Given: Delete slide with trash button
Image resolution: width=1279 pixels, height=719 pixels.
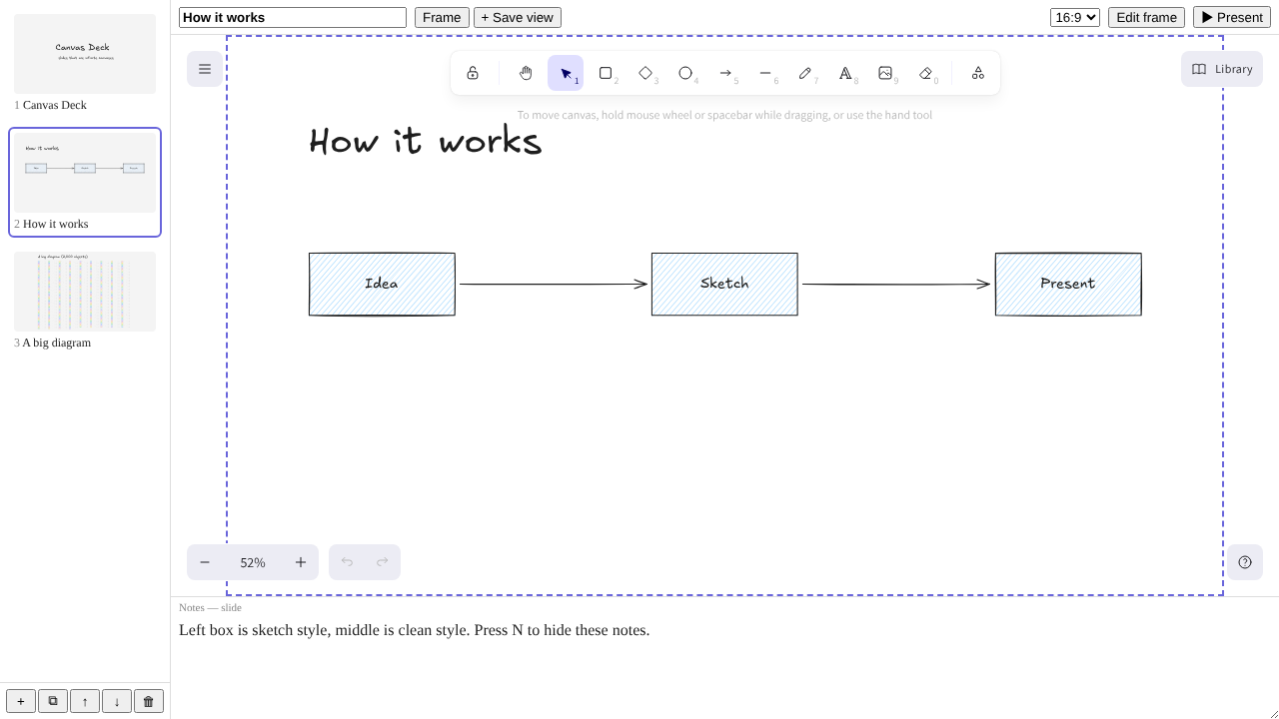Looking at the screenshot, I should click(149, 701).
